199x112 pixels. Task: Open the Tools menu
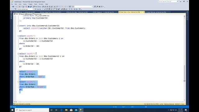point(35,4)
